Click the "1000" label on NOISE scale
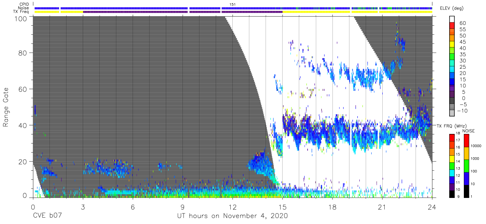The height and width of the screenshot is (224, 486). (x=475, y=158)
